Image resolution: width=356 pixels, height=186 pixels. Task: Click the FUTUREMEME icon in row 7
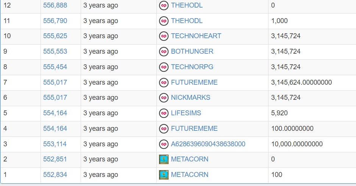[x=164, y=82]
